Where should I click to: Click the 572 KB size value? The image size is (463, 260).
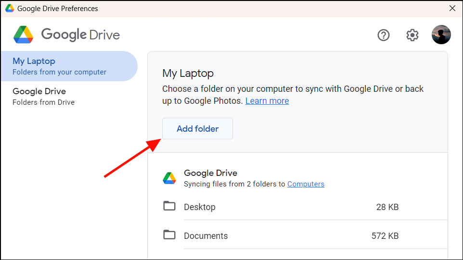[385, 236]
